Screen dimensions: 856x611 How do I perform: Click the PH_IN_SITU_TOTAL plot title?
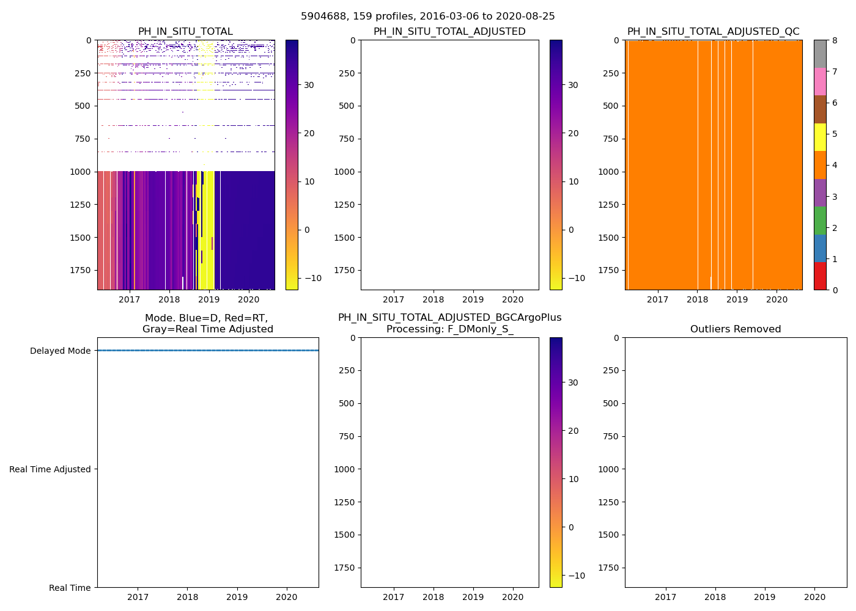coord(185,32)
